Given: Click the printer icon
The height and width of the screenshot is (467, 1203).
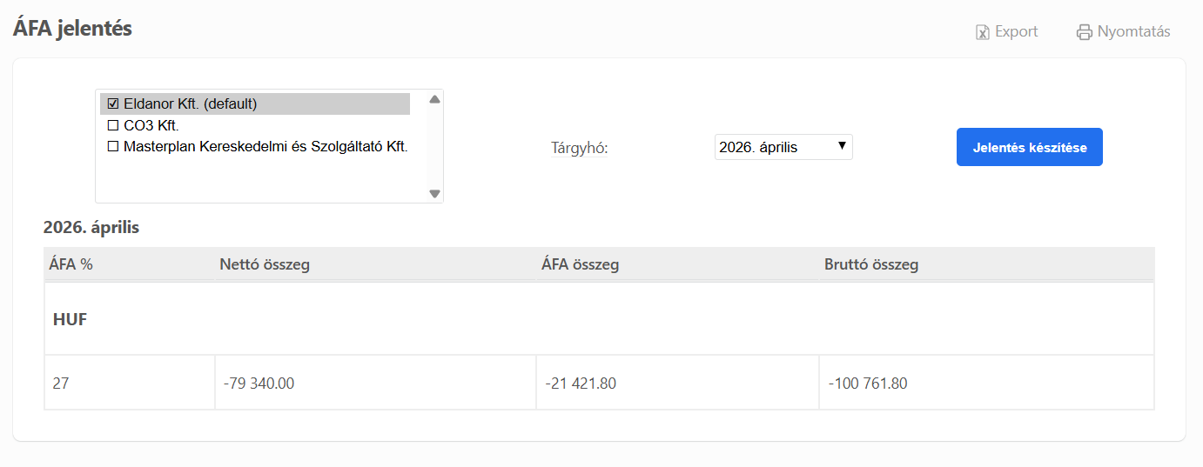Looking at the screenshot, I should pos(1084,32).
